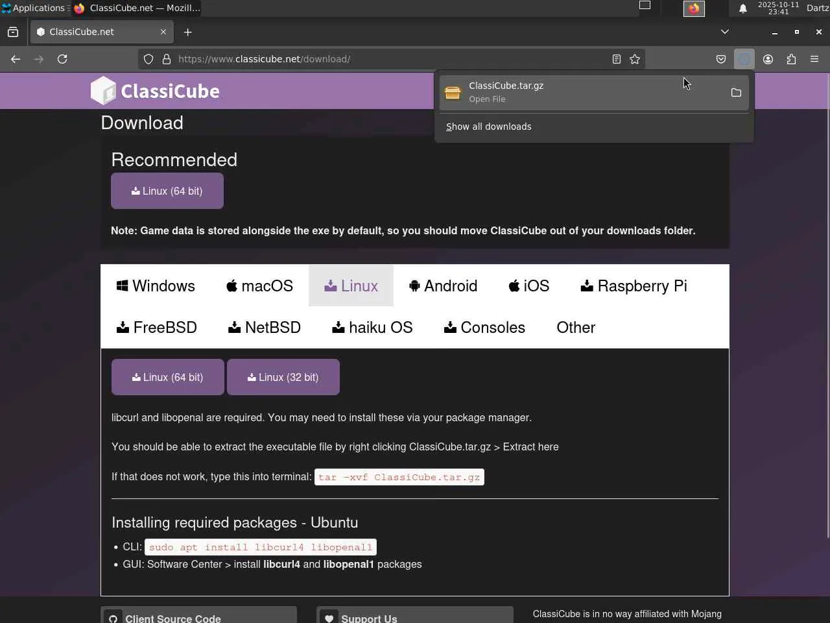Click the ClassiCube logo in the header
Image resolution: width=830 pixels, height=623 pixels.
tap(155, 91)
